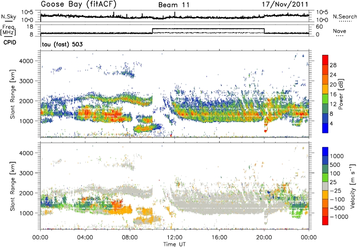Pick light green Velocity segment between 25 and 100
357x247 pixels.
point(325,177)
